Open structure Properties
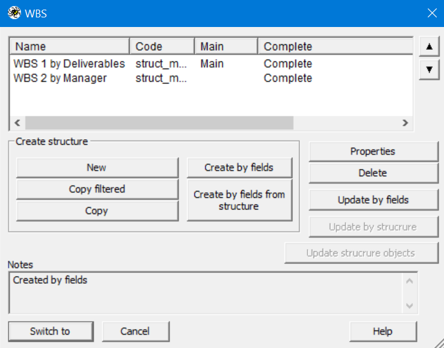The image size is (444, 348). [x=374, y=151]
